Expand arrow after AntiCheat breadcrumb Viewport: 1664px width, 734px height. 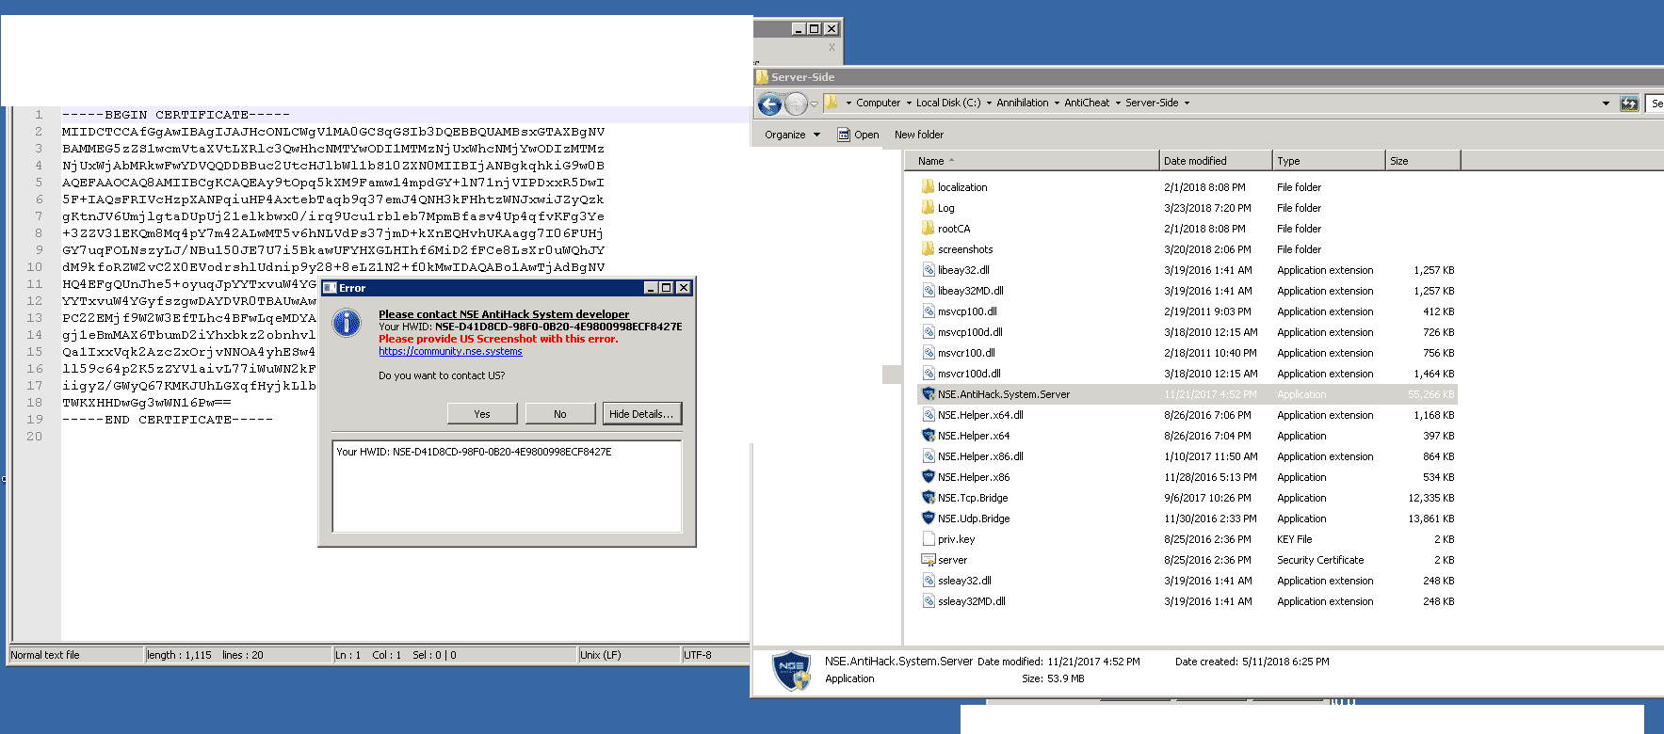[x=1118, y=104]
